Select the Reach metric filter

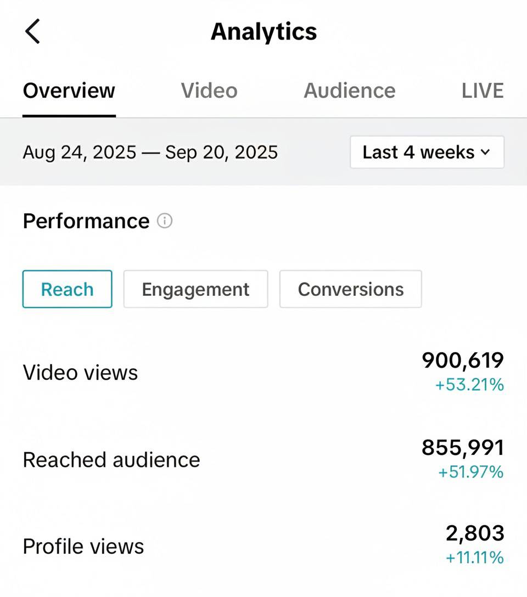tap(67, 289)
